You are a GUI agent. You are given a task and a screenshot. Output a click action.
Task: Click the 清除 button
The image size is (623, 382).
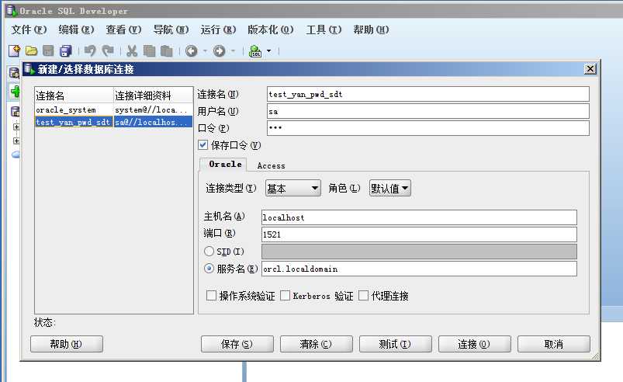point(317,344)
